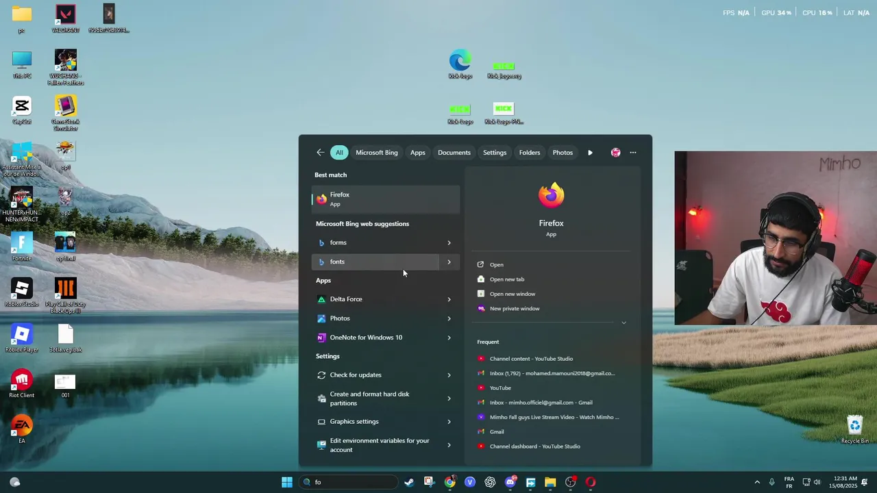Open Opera browser from the taskbar

(x=591, y=482)
